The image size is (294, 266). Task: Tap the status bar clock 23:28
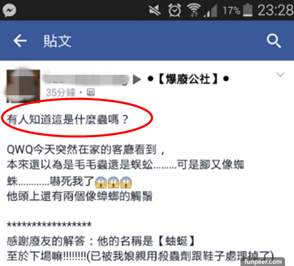coord(276,10)
